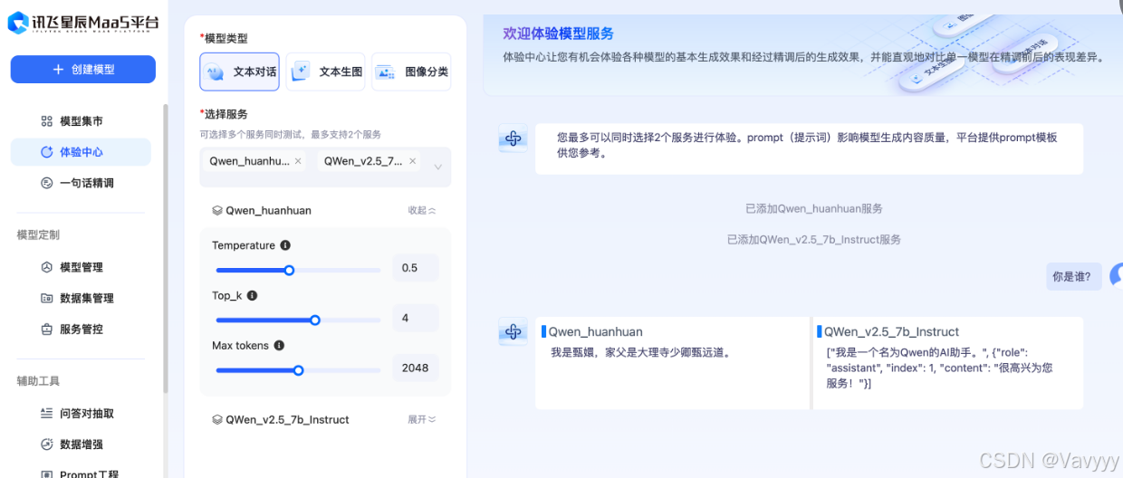Click the 已添加QWen_v2.5_7b_Instruct服务 notice
The height and width of the screenshot is (478, 1123).
pos(814,240)
